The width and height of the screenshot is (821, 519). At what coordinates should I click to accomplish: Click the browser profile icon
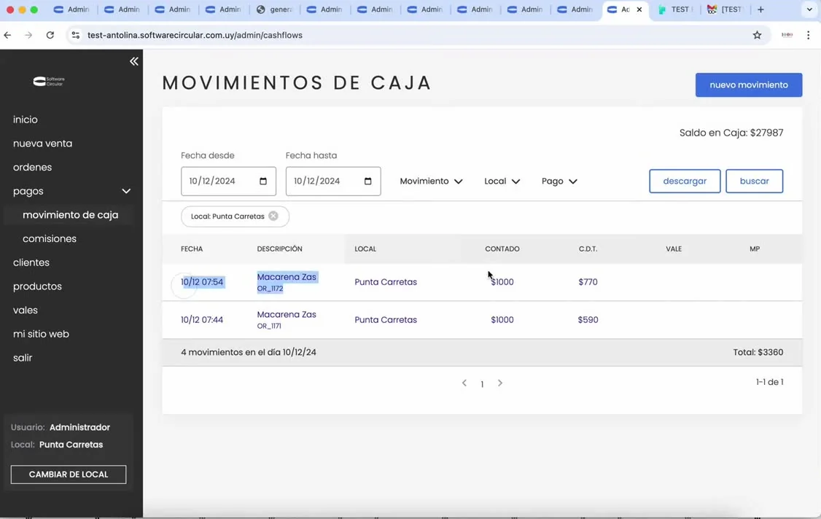[787, 35]
